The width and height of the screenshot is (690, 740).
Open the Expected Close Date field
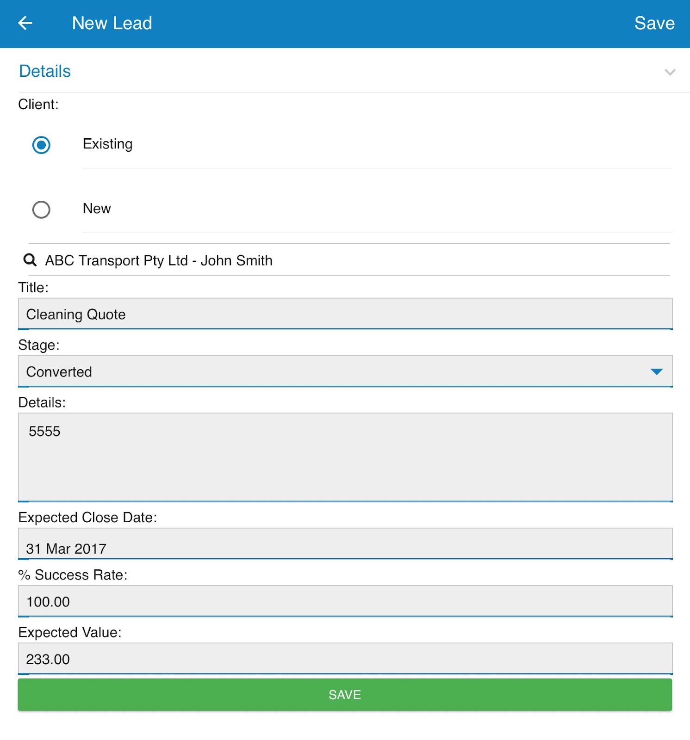pos(345,544)
